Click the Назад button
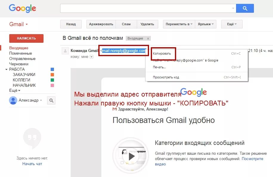Image resolution: width=273 pixels, height=177 pixels. (x=71, y=24)
